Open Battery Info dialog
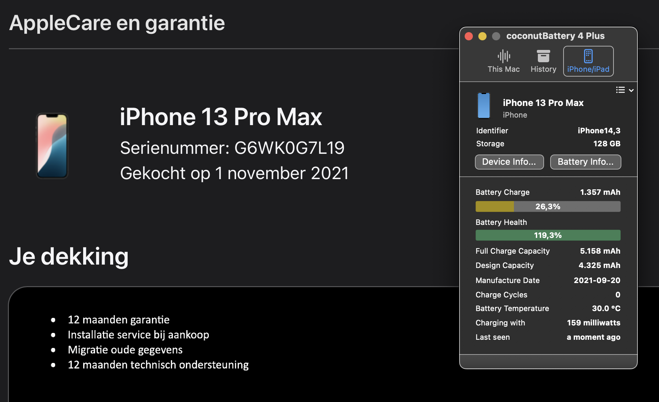The height and width of the screenshot is (402, 659). 585,162
